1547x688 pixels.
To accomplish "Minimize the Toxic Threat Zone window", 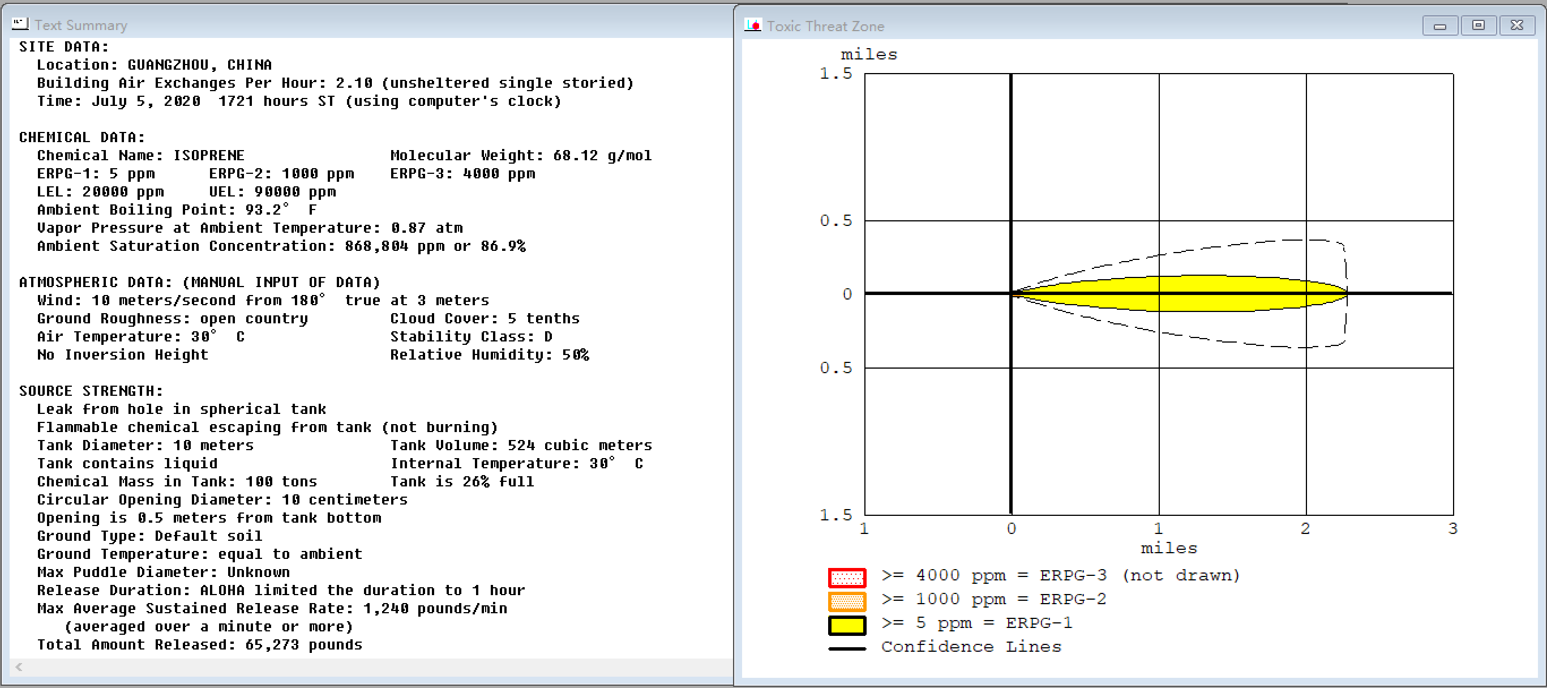I will 1439,25.
